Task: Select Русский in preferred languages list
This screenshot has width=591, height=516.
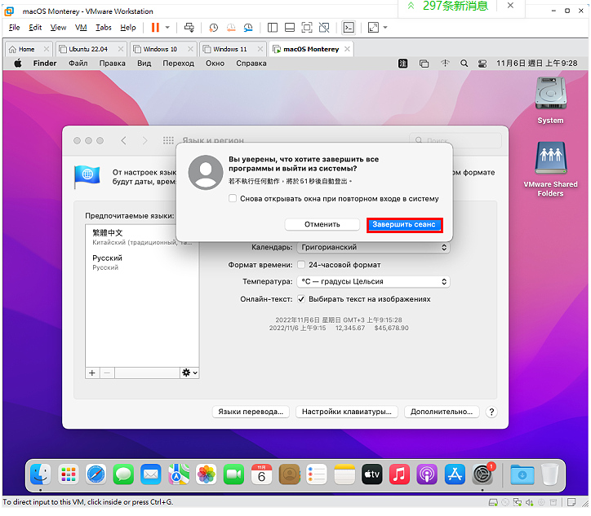Action: [142, 262]
